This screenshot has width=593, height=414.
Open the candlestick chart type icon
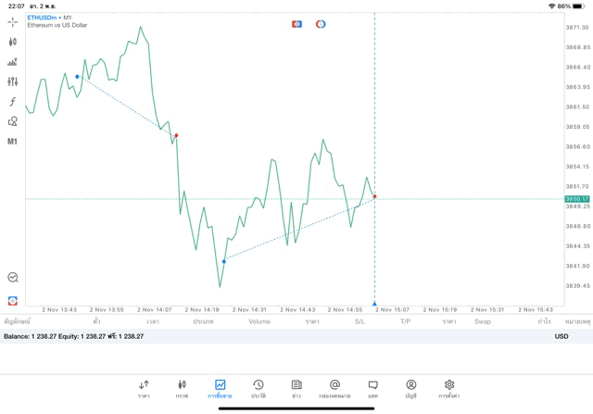pos(12,42)
